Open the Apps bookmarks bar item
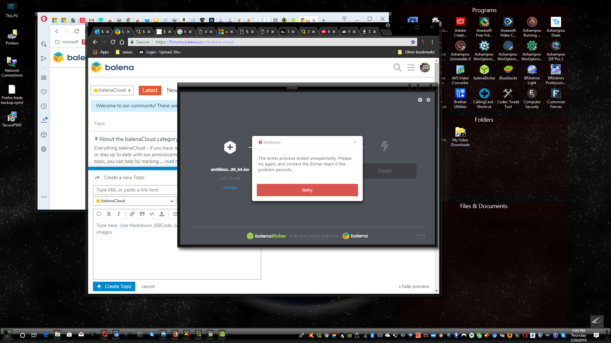Image resolution: width=611 pixels, height=343 pixels. click(101, 52)
